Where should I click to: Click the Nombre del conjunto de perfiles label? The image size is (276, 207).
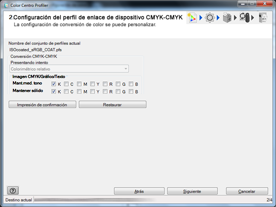[44, 43]
